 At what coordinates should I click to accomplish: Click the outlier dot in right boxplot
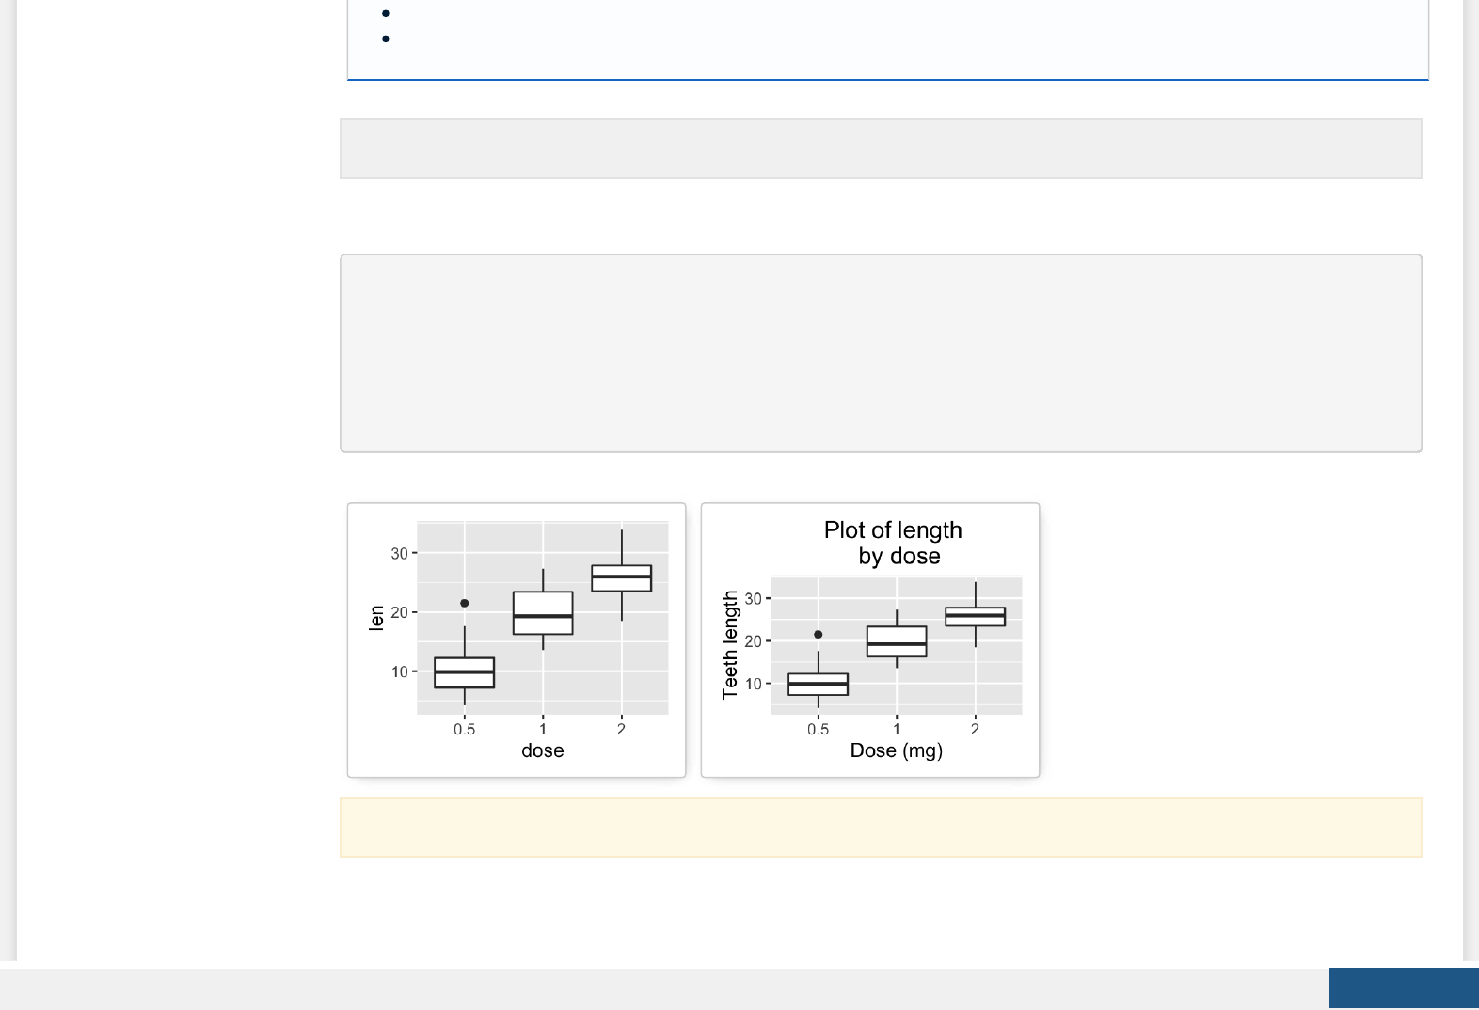tap(818, 634)
